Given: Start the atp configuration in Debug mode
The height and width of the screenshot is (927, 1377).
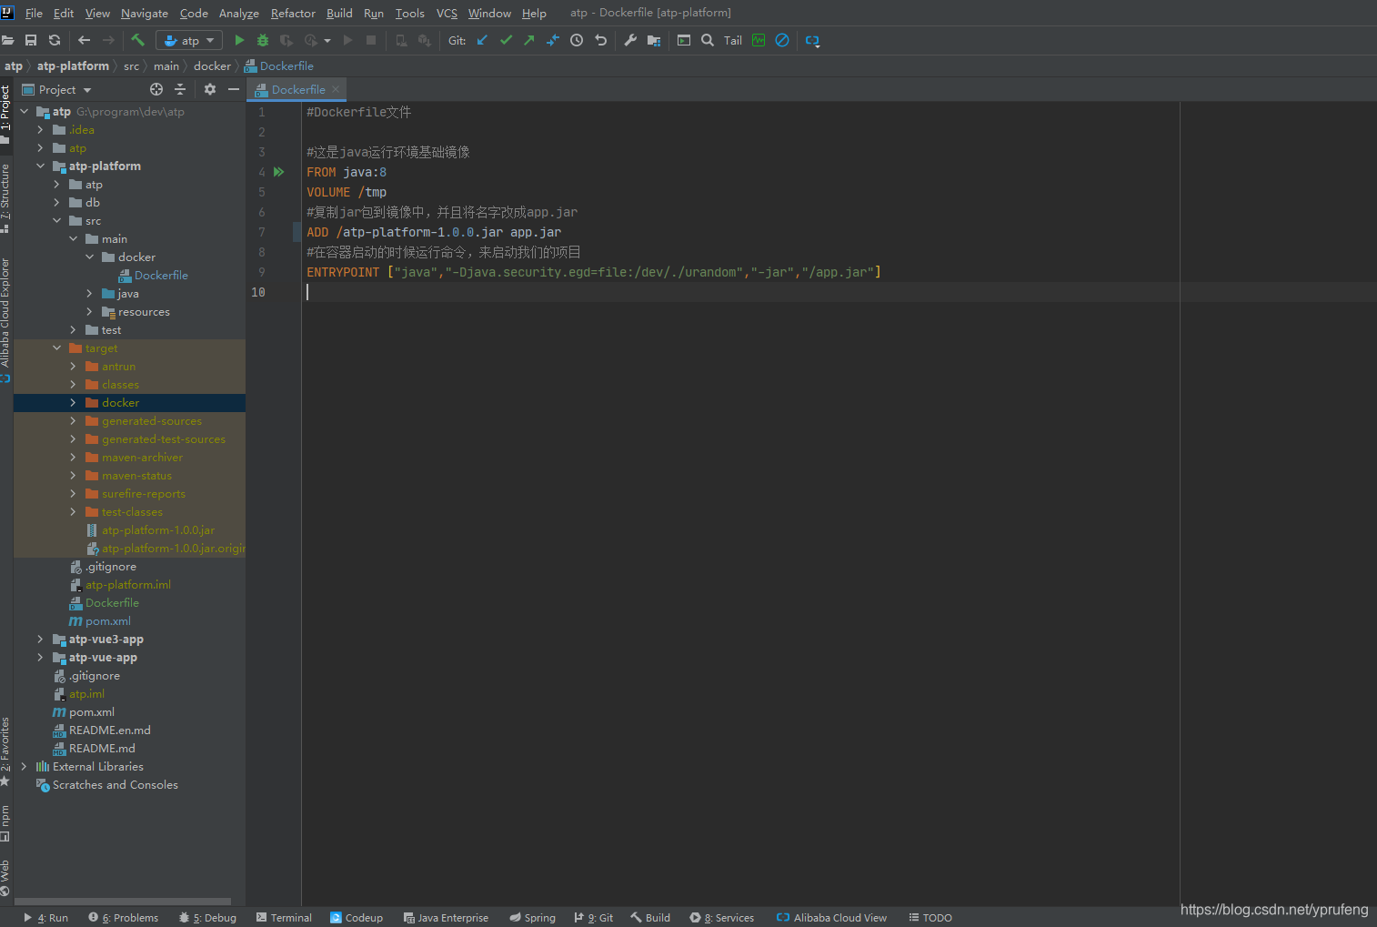Looking at the screenshot, I should click(262, 40).
